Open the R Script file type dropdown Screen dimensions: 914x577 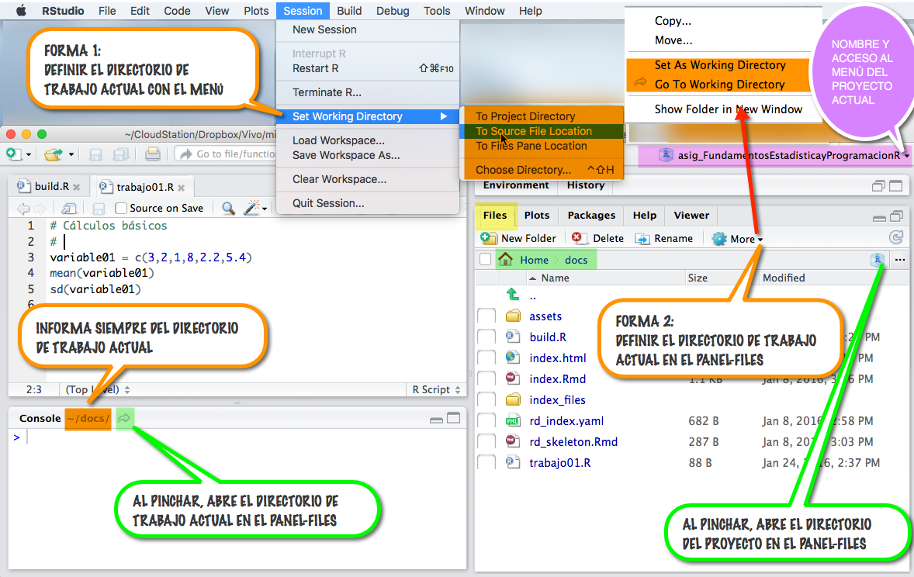437,389
